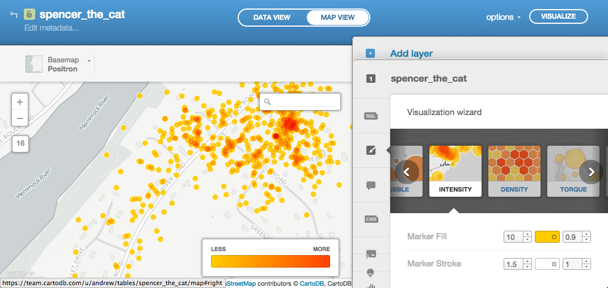608x288 pixels.
Task: Open the legends panel icon
Action: 371,255
